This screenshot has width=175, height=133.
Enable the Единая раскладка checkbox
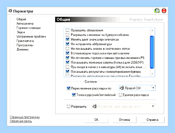(x=121, y=95)
